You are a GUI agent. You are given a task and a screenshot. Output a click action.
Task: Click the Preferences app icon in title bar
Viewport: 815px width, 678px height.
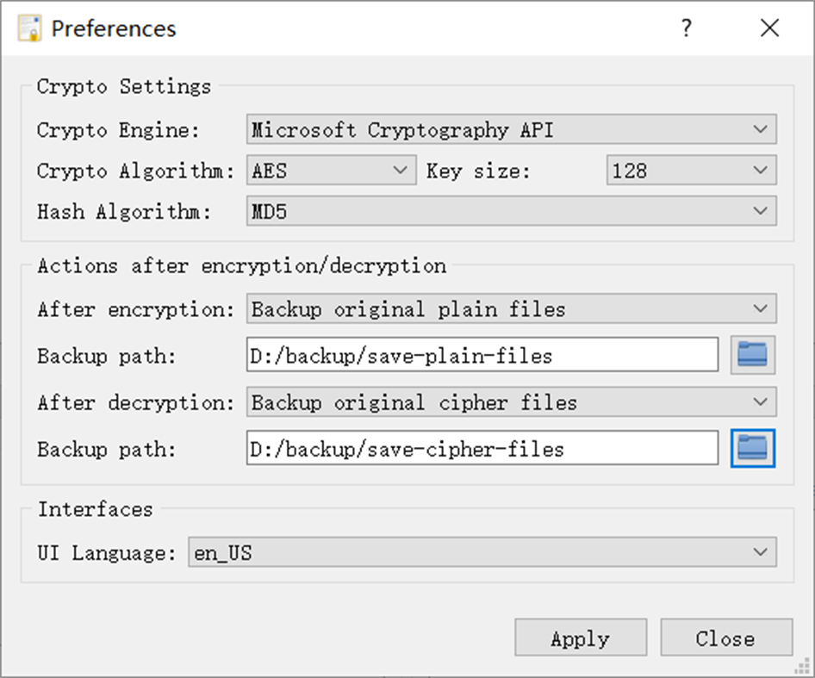tap(30, 28)
